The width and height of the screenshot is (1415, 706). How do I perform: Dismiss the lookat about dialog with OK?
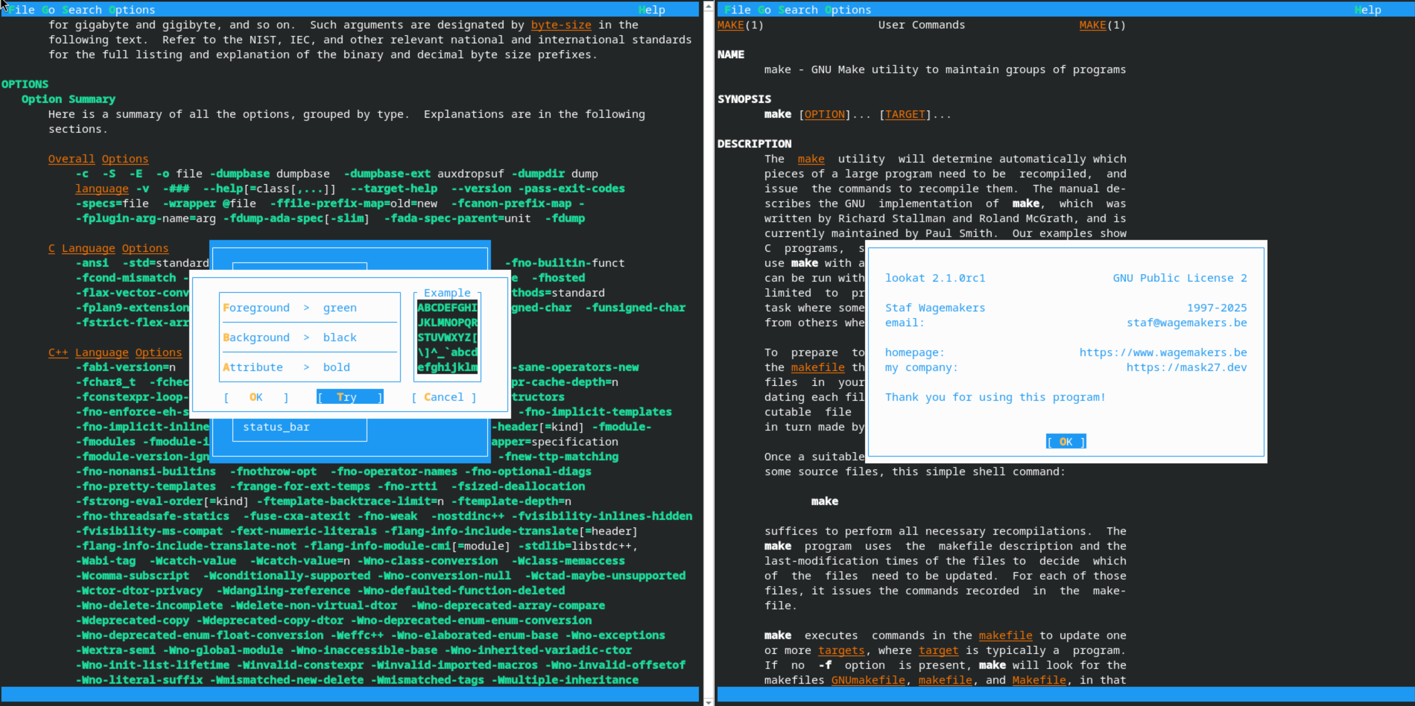click(x=1065, y=441)
